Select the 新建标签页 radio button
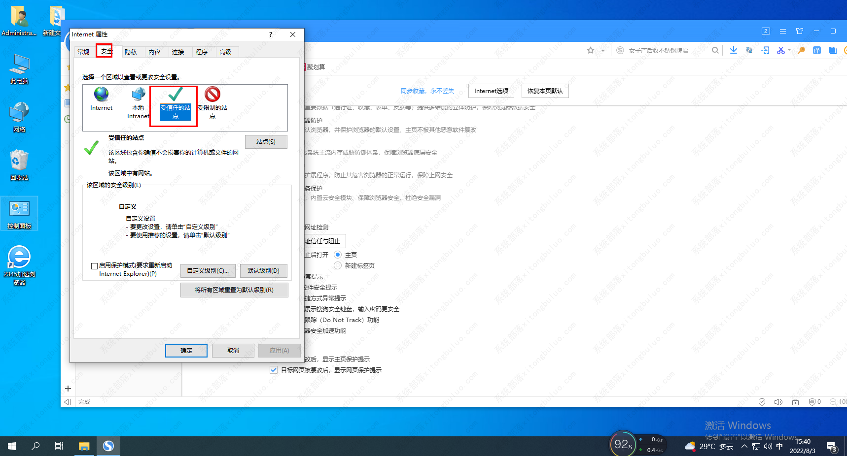This screenshot has width=847, height=456. coord(338,265)
